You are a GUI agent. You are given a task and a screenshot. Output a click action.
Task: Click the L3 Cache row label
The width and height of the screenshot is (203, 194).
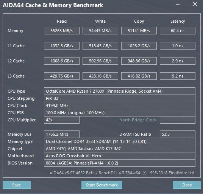16,76
